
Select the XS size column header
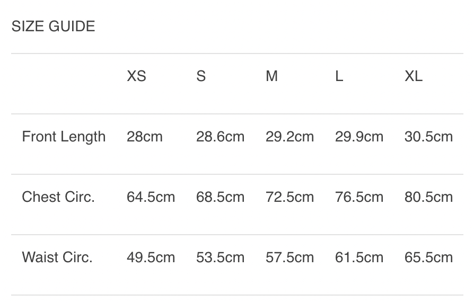point(136,76)
